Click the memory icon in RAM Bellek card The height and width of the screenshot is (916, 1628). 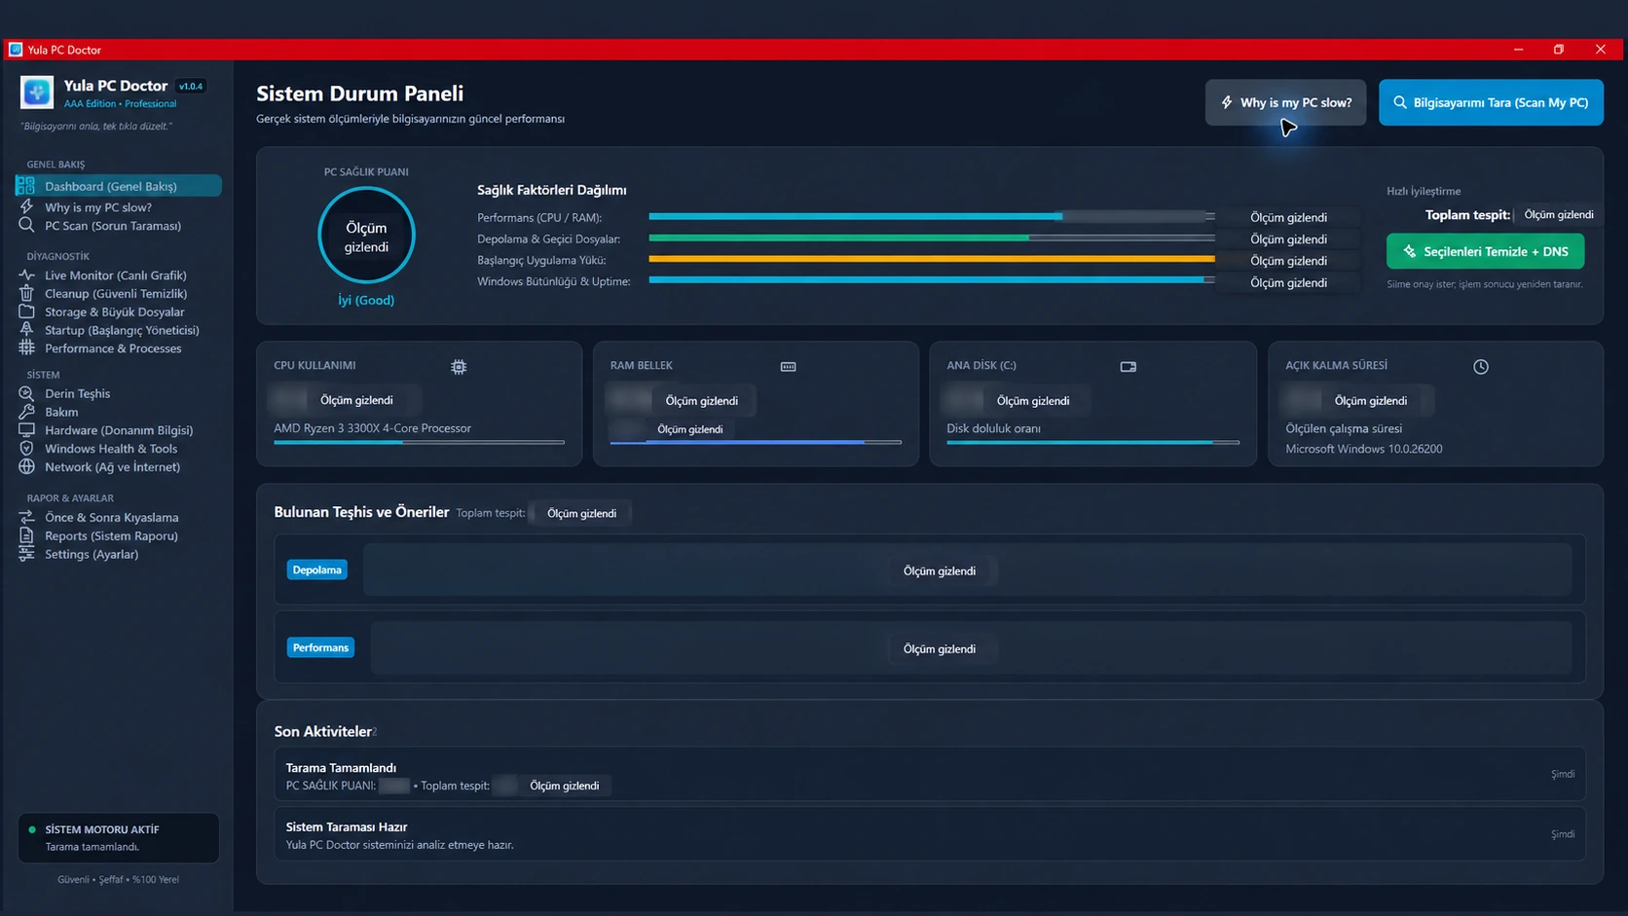coord(789,367)
